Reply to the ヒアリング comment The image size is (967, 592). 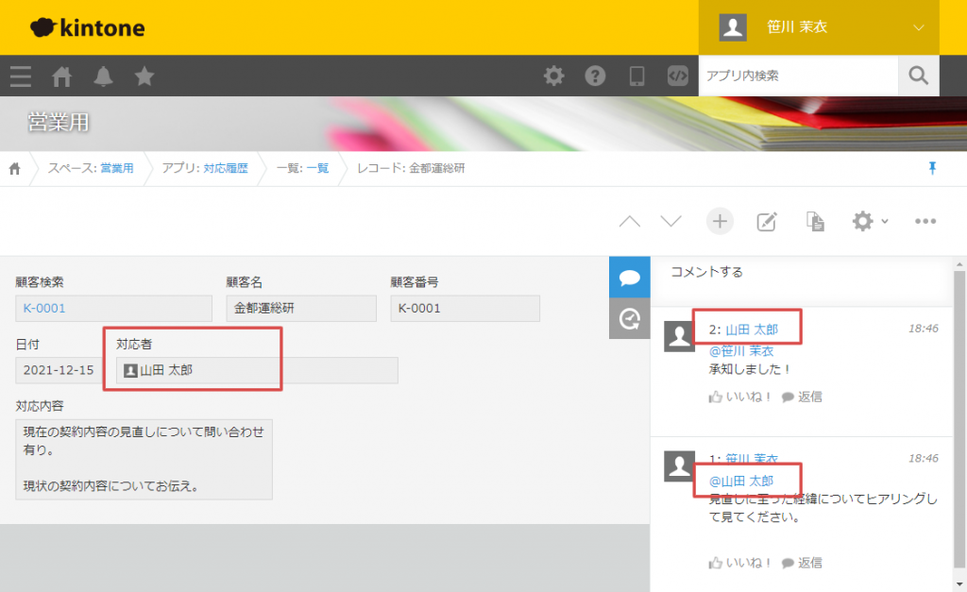click(802, 563)
